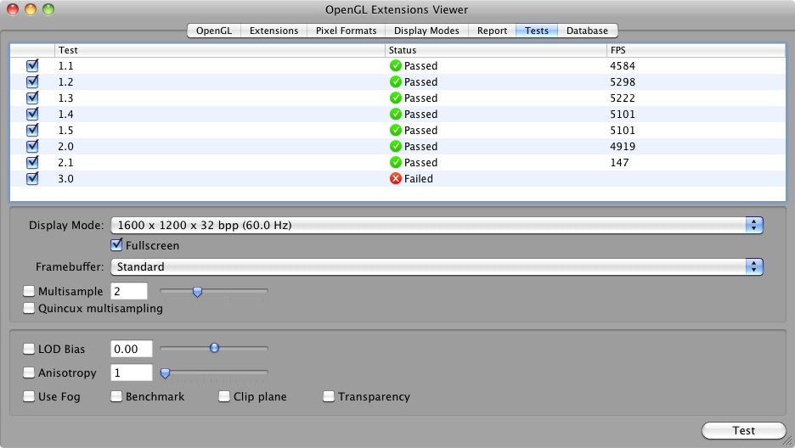Image resolution: width=795 pixels, height=448 pixels.
Task: Click the LOD Bias slider knob
Action: [x=215, y=348]
